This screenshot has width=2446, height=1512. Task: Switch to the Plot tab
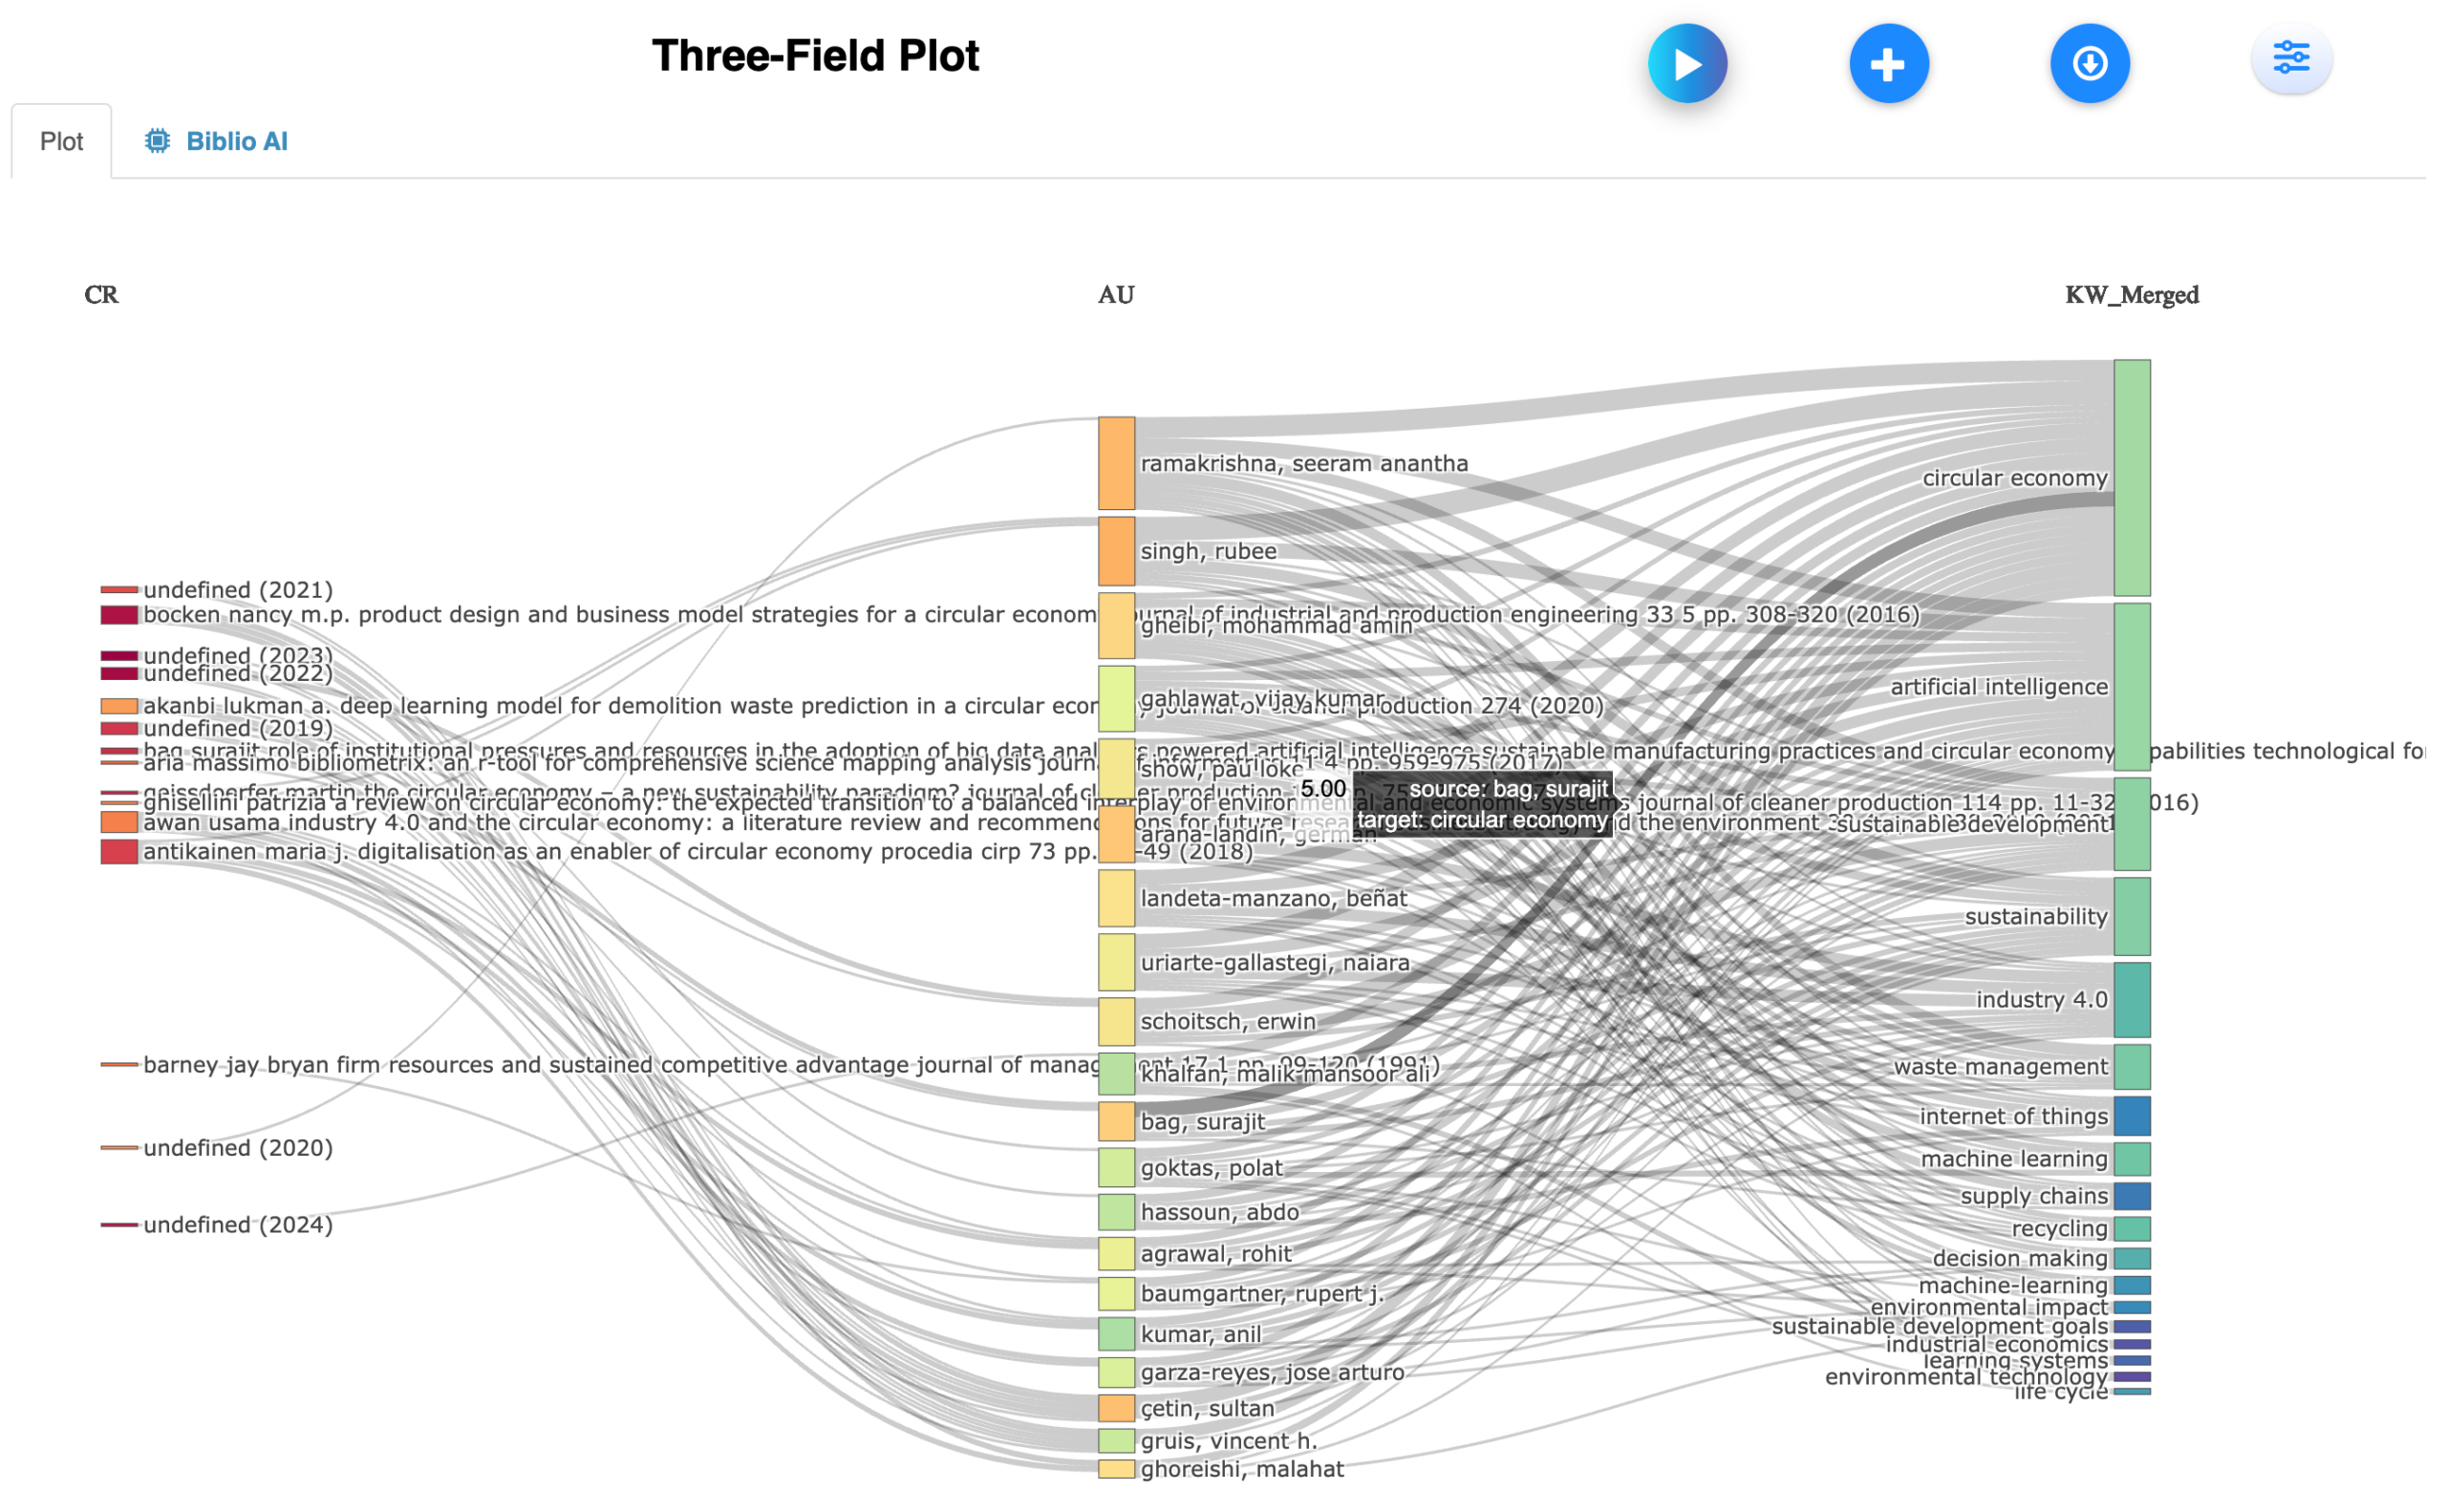click(x=61, y=142)
